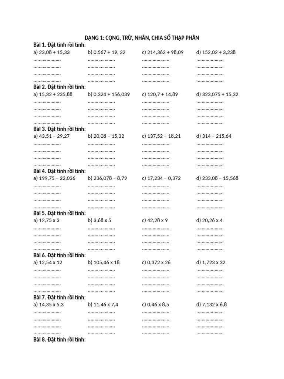Select the expression d) 7,132 x 6,8
This screenshot has width=284, height=379.
212,305
